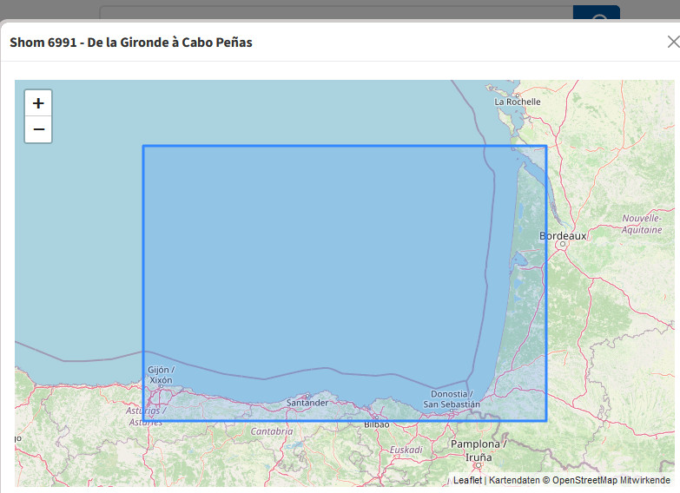Select the Santander label on the coast
Screen dimensions: 680x493
click(x=307, y=403)
